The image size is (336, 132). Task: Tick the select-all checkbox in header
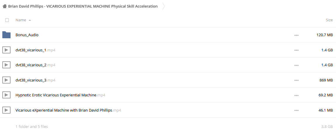point(7,20)
